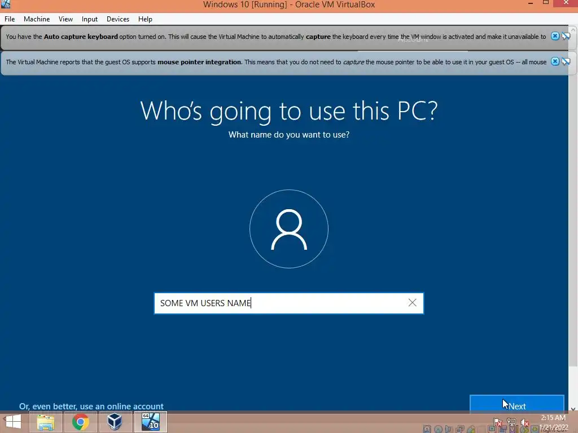Click the speech-bubble icon on keyboard capture notice
Image resolution: width=578 pixels, height=433 pixels.
click(x=566, y=36)
